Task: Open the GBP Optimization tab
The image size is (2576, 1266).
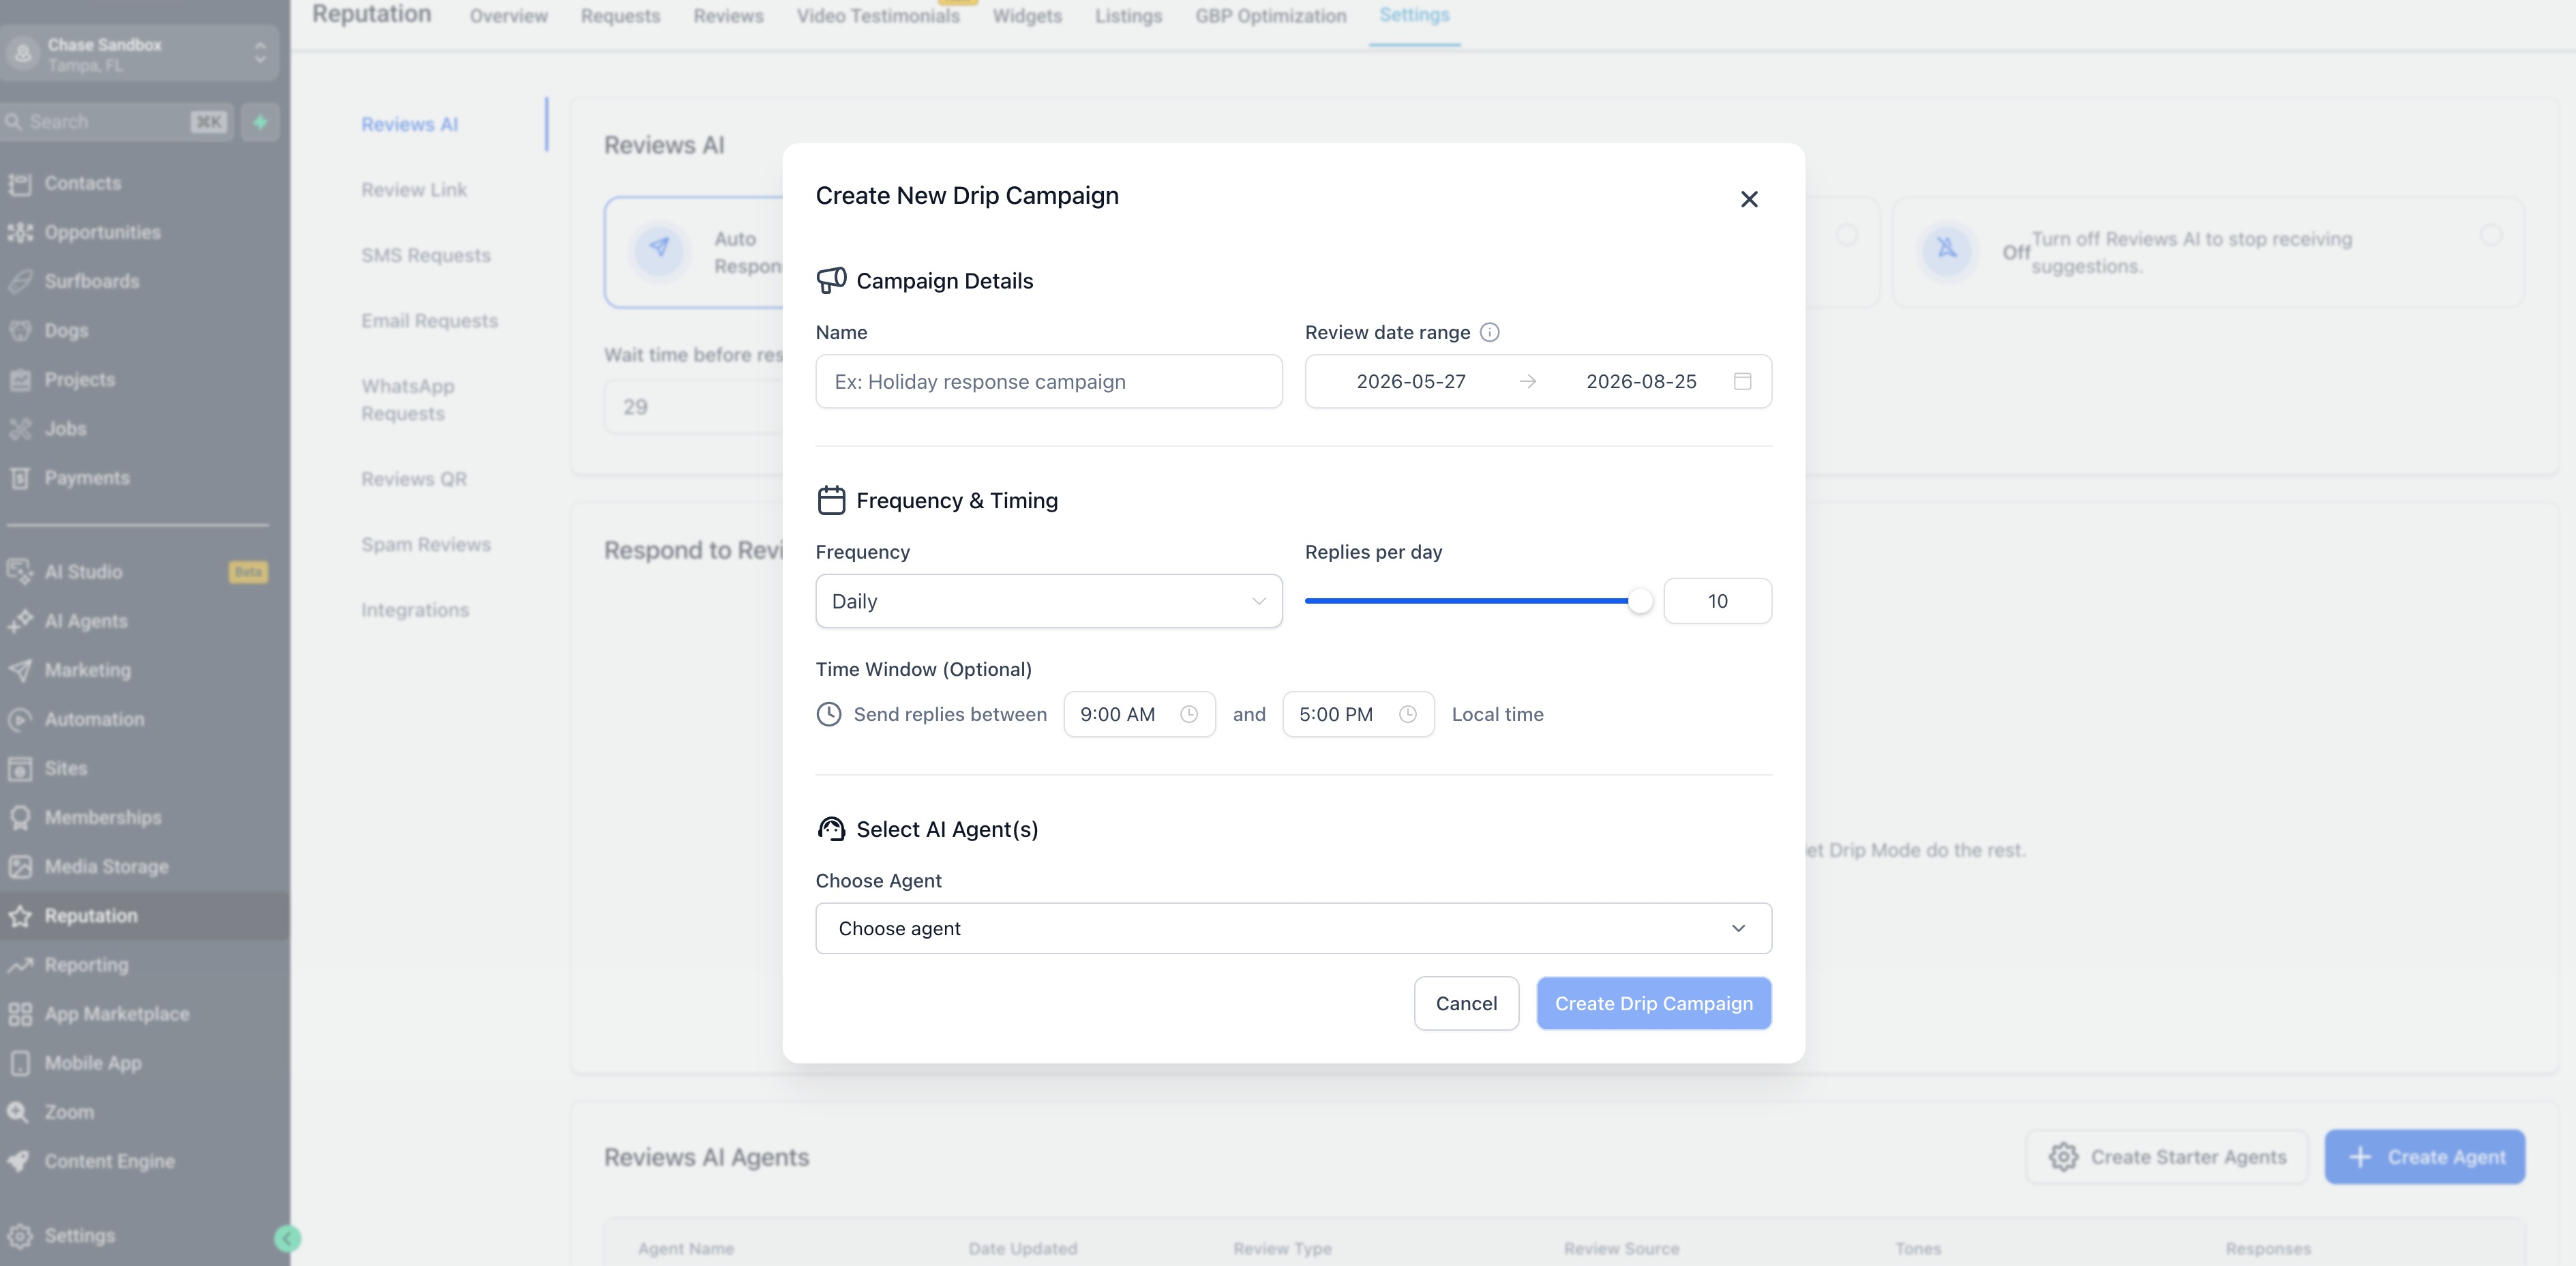Action: 1270,16
